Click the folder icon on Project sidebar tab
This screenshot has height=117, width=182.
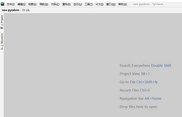(x=2, y=28)
